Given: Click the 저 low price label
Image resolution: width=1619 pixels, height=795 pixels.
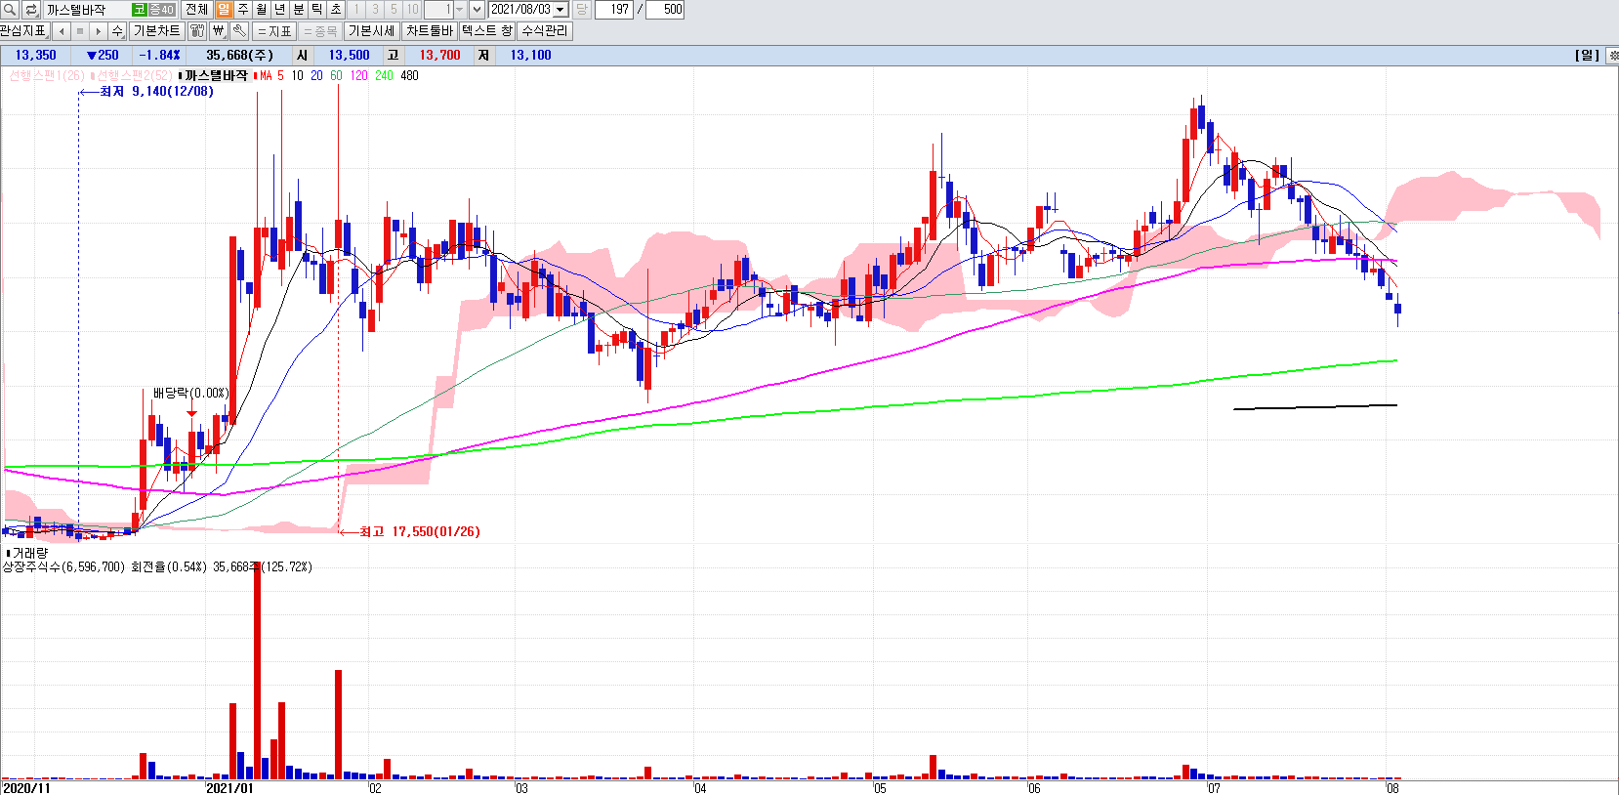Looking at the screenshot, I should point(483,56).
